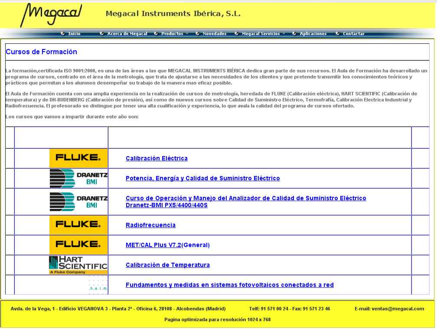Click the h.a.l.m. logo beside the Fundamentos course

(x=98, y=285)
